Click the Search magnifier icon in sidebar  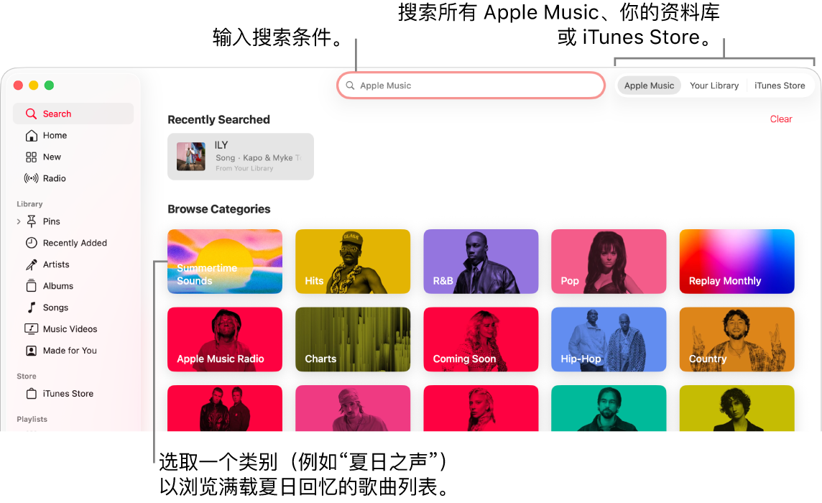click(x=31, y=114)
